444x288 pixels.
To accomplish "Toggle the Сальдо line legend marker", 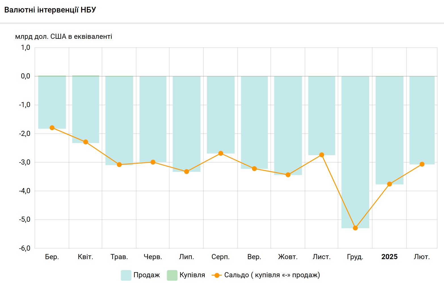I will click(x=217, y=275).
